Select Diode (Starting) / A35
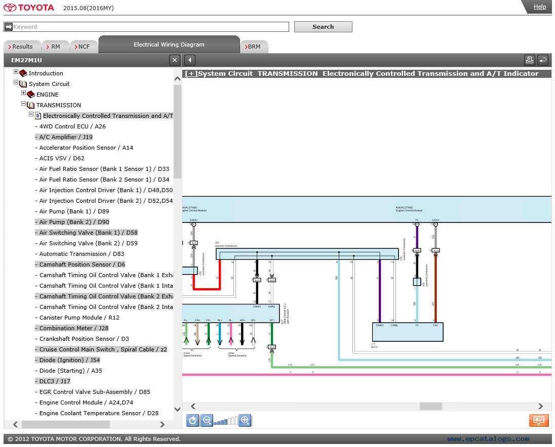This screenshot has height=447, width=555. pos(69,370)
